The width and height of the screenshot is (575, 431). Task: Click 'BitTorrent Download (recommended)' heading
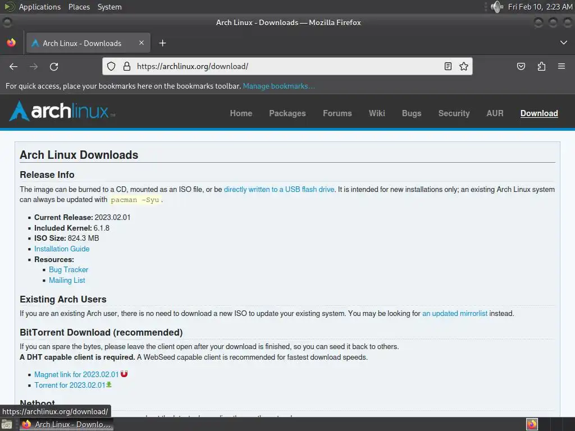(101, 332)
